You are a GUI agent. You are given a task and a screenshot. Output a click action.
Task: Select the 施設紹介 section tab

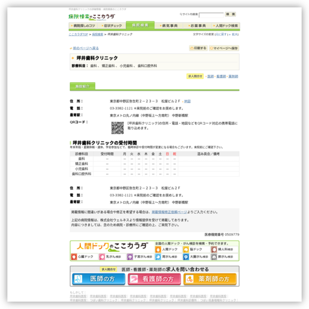click(x=83, y=86)
